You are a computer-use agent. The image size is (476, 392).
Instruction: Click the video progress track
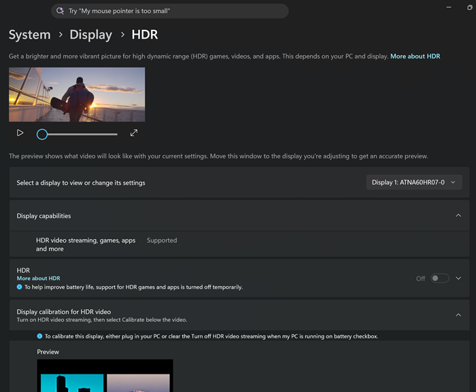[x=82, y=134]
